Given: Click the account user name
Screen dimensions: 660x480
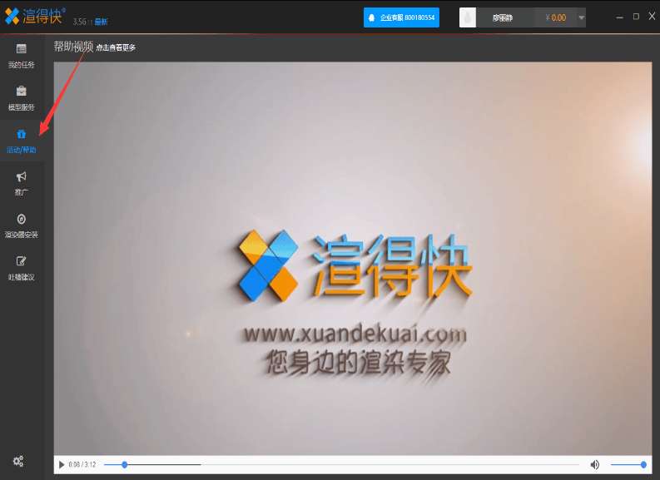Looking at the screenshot, I should [503, 17].
